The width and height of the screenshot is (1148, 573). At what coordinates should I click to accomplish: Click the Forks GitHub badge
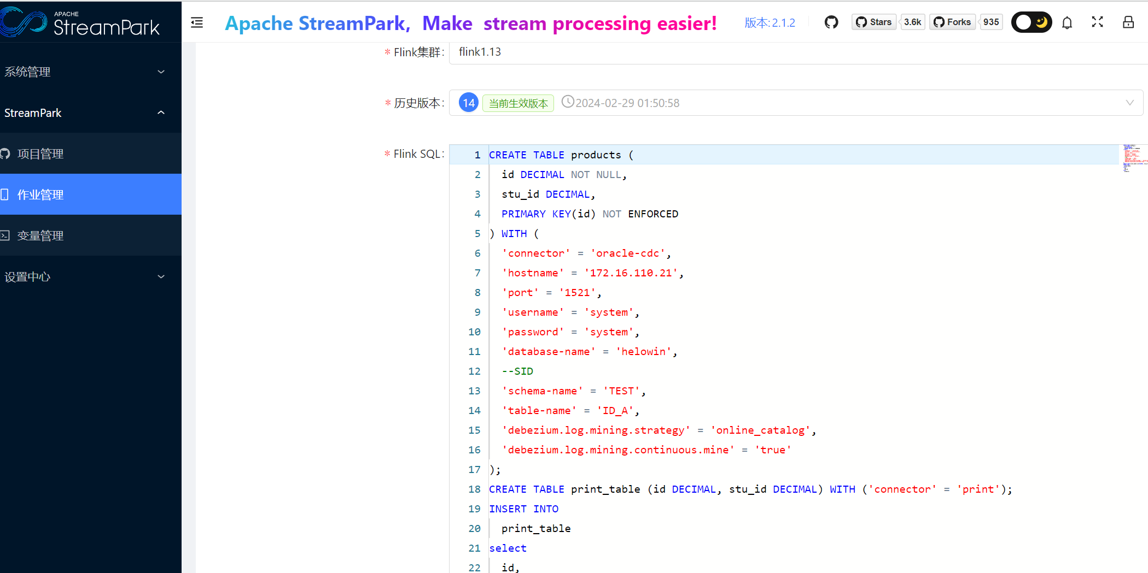(952, 22)
